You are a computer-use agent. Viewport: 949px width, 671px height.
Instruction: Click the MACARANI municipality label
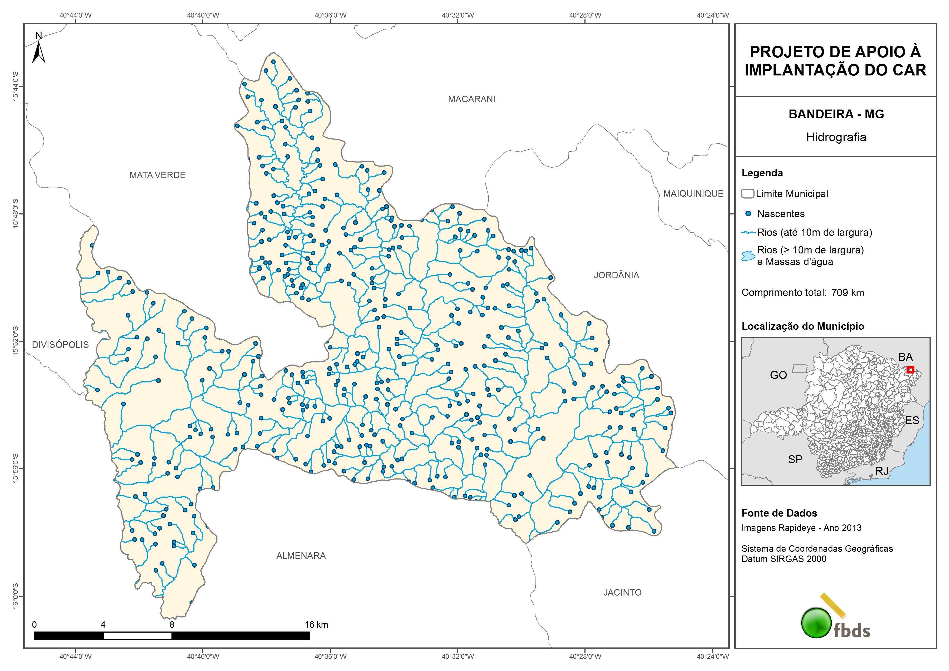point(471,99)
